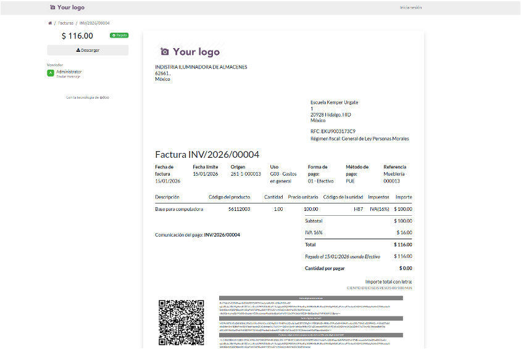Click the PUE payment method value
The height and width of the screenshot is (349, 521).
[x=350, y=181]
